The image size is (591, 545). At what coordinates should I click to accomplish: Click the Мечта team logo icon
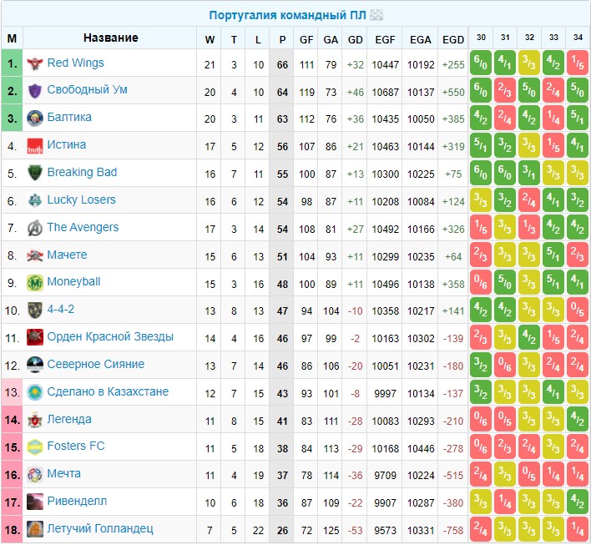click(x=35, y=474)
